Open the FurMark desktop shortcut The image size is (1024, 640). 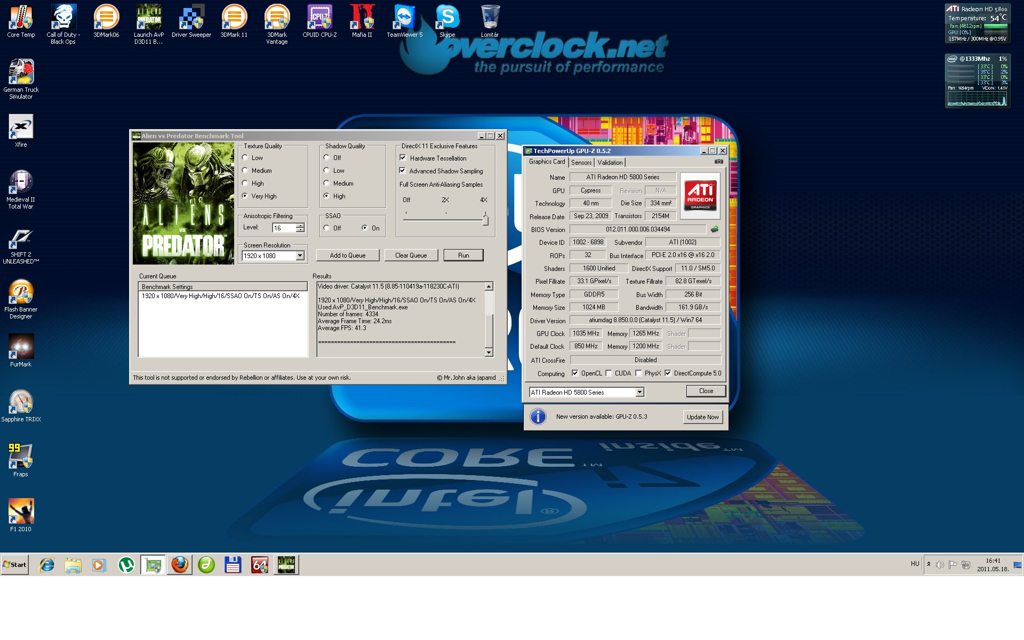pyautogui.click(x=21, y=350)
